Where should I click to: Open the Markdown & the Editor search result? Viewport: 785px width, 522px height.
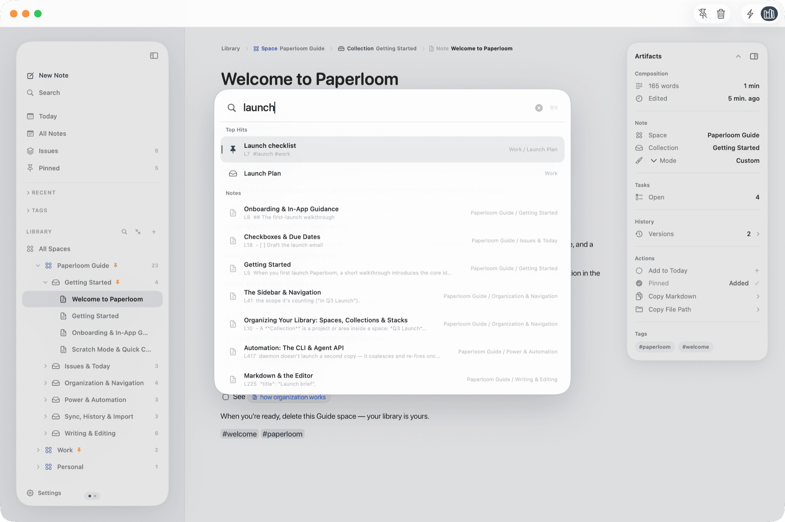tap(392, 379)
